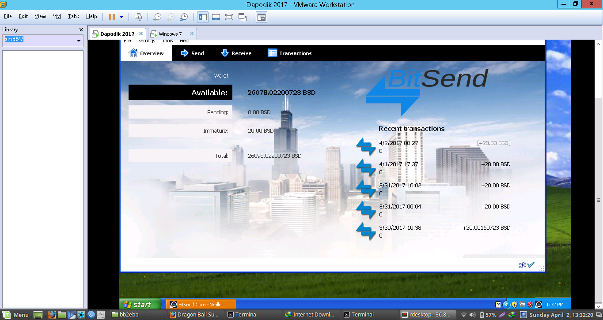Switch to Dragon Ball Su... taskbar window
Screen dimensions: 603x320
(x=195, y=315)
